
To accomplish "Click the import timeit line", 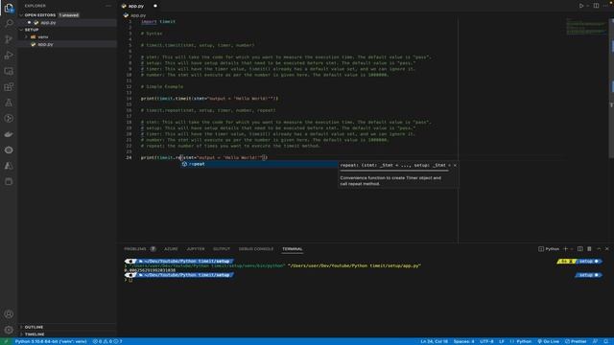I will (158, 21).
